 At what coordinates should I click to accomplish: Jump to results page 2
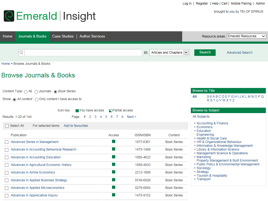pos(90,117)
